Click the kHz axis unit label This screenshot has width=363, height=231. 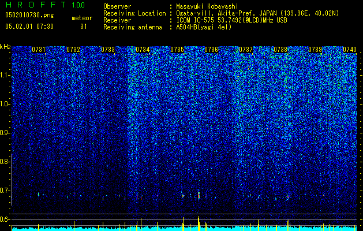(x=5, y=47)
